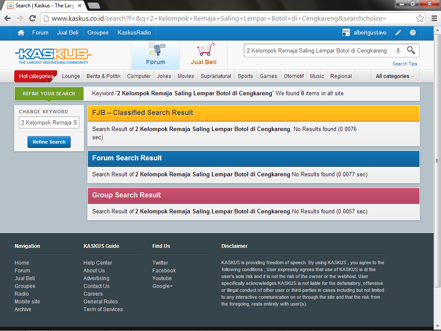The width and height of the screenshot is (441, 331).
Task: Click the Change Keyword input field
Action: (49, 122)
